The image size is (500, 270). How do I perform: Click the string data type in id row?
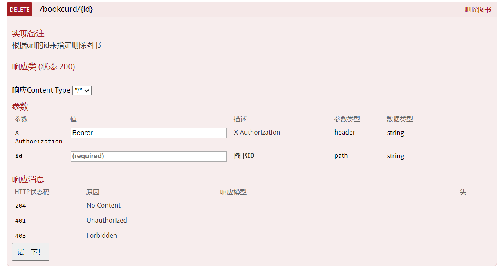pyautogui.click(x=396, y=156)
